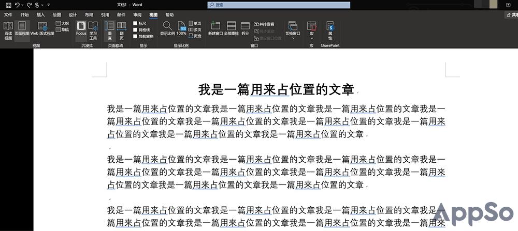Click 拆分 to split the window
Screen dimensions: 518x231
[245, 28]
